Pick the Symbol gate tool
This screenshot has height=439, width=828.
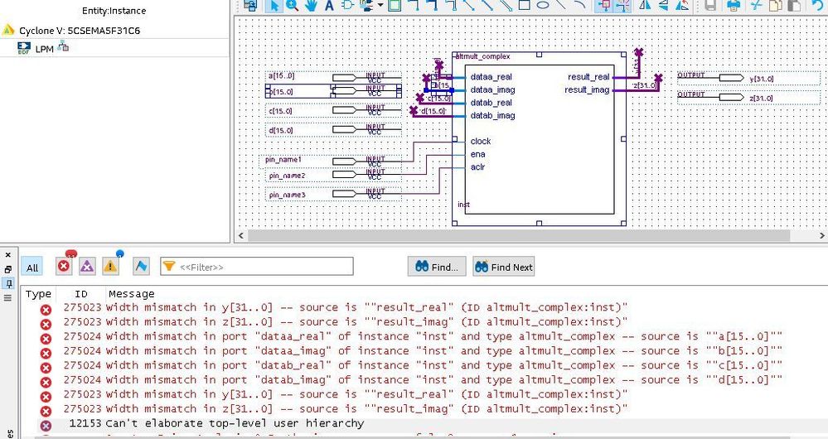click(x=347, y=5)
